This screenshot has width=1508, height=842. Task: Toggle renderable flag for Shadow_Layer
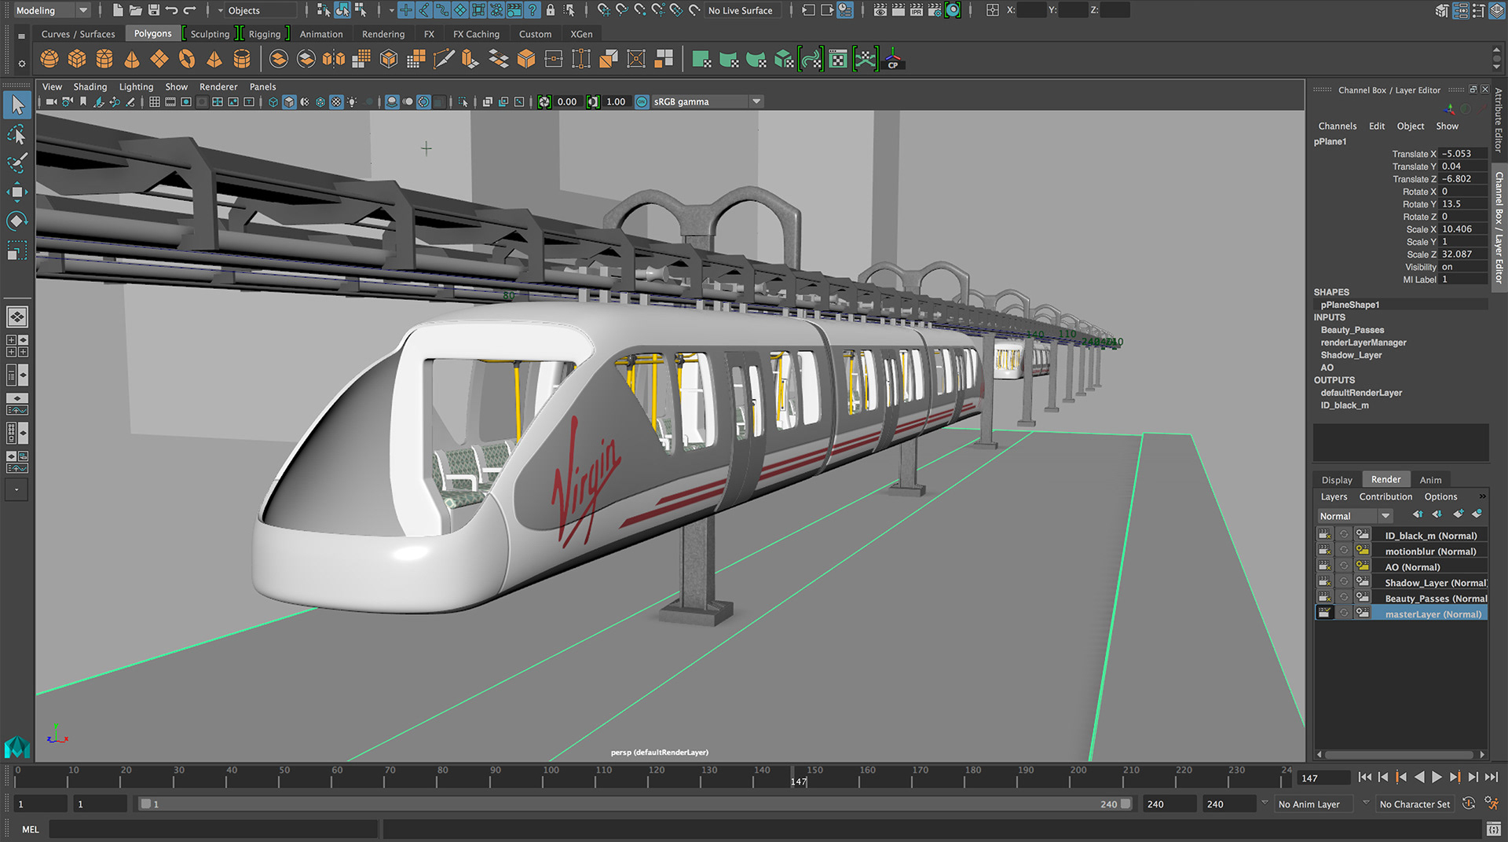1324,582
